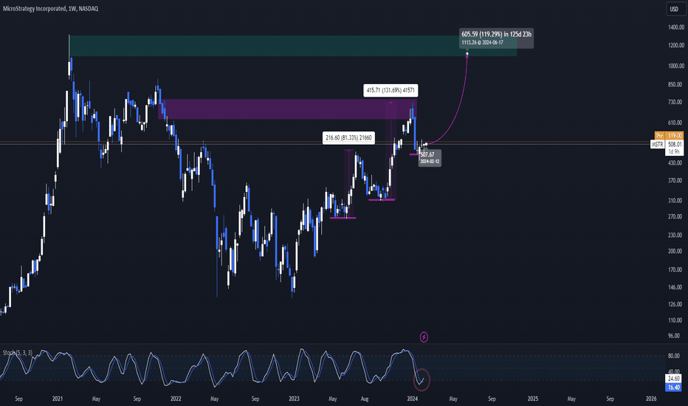
Task: Select the green target zone rectangle
Action: (292, 46)
